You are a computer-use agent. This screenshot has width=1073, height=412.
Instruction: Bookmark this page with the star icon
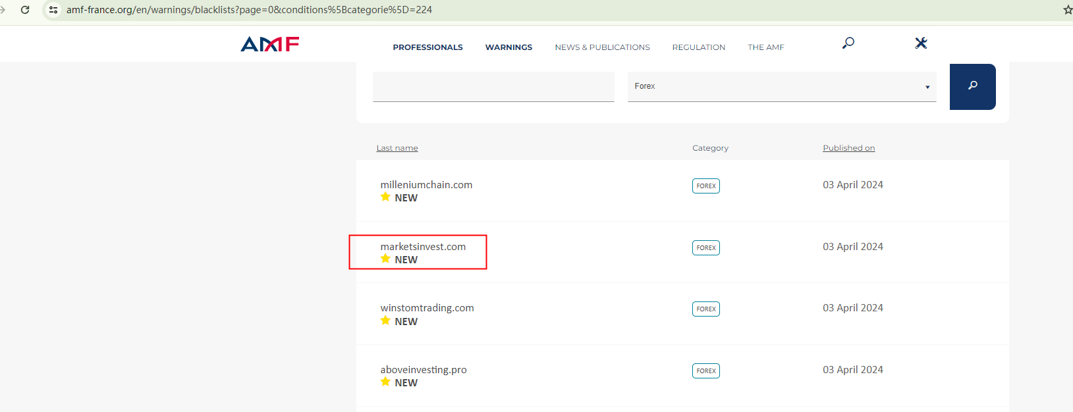point(1067,10)
